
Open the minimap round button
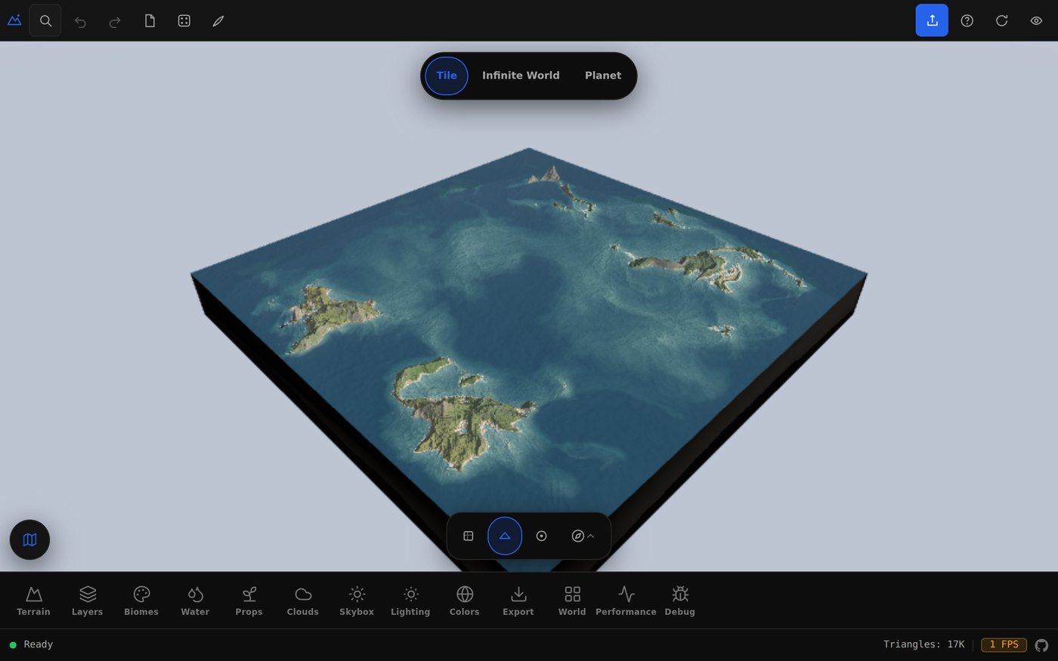pos(29,539)
